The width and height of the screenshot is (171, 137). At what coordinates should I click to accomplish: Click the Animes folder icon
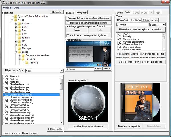coord(19,23)
